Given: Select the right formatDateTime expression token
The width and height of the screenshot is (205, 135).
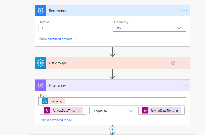Looking at the screenshot, I should click(162, 111).
